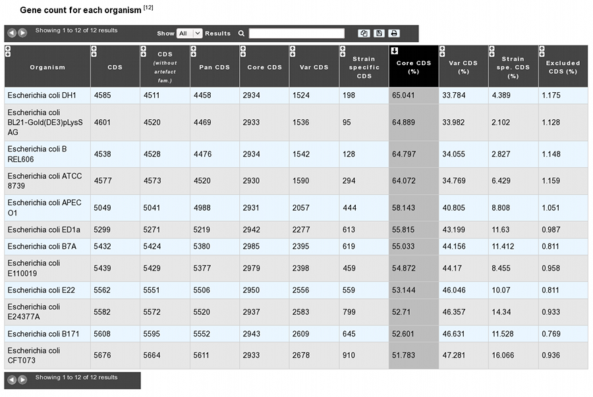Click bottom next page arrow
The image size is (593, 397).
tap(22, 380)
